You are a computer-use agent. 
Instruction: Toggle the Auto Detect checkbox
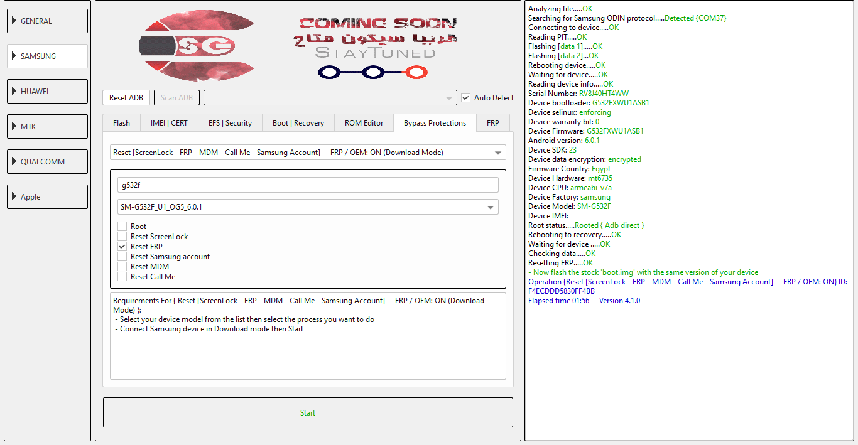point(465,98)
